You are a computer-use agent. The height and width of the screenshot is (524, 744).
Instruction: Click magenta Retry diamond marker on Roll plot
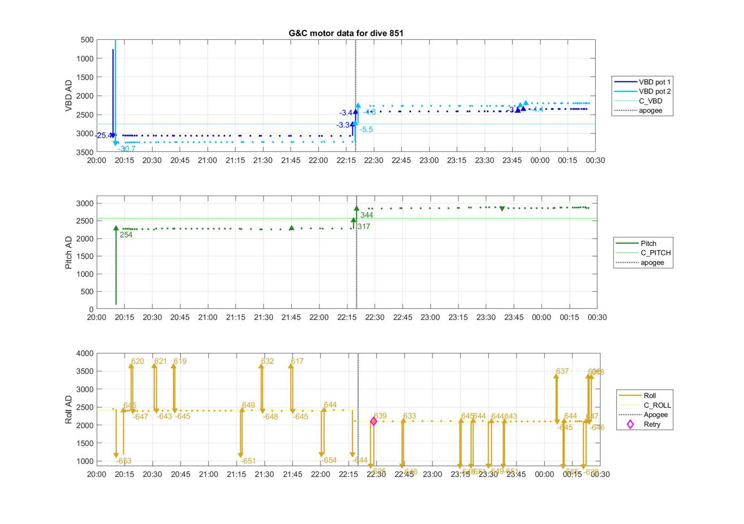click(374, 421)
